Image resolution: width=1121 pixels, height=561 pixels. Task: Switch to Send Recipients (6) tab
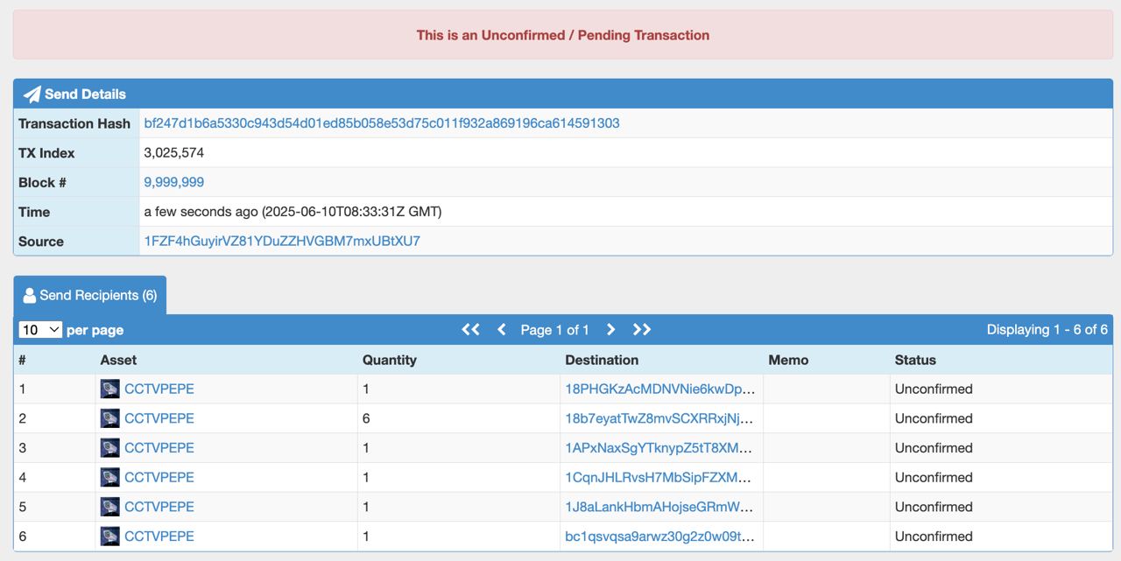89,296
